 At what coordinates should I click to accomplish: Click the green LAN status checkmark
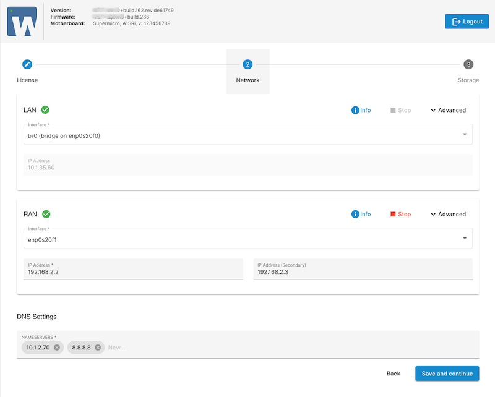coord(45,110)
